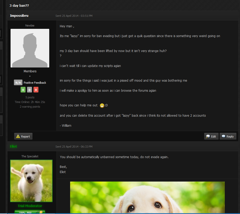Click 'The Specialist' rank title
240x214 pixels.
(30, 156)
